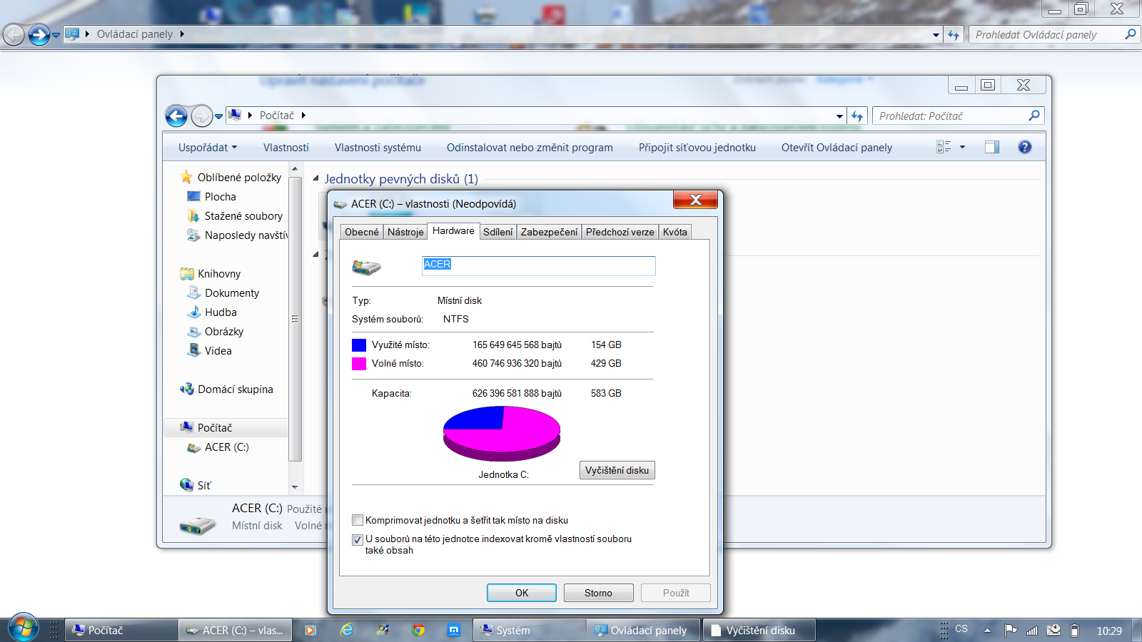Viewport: 1142px width, 642px height.
Task: Click Vyčištění disku button
Action: pyautogui.click(x=617, y=470)
